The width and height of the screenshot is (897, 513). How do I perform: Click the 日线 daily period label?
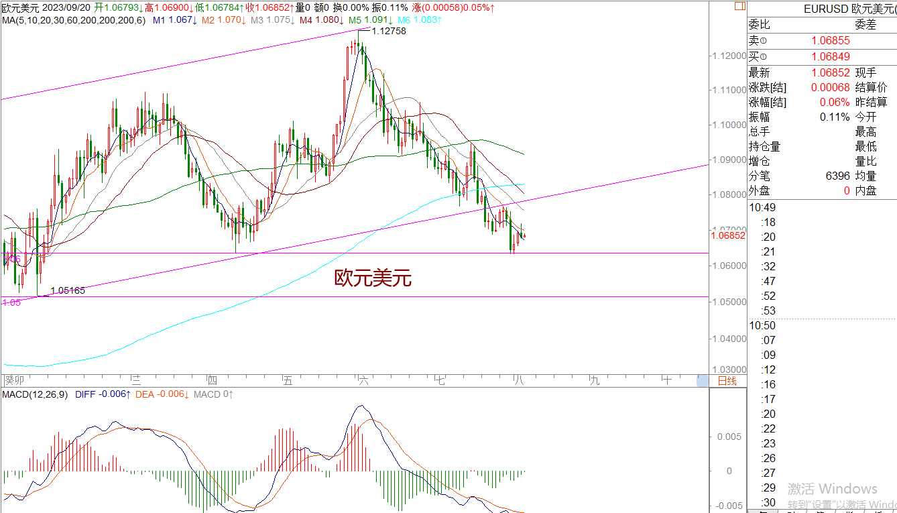727,381
